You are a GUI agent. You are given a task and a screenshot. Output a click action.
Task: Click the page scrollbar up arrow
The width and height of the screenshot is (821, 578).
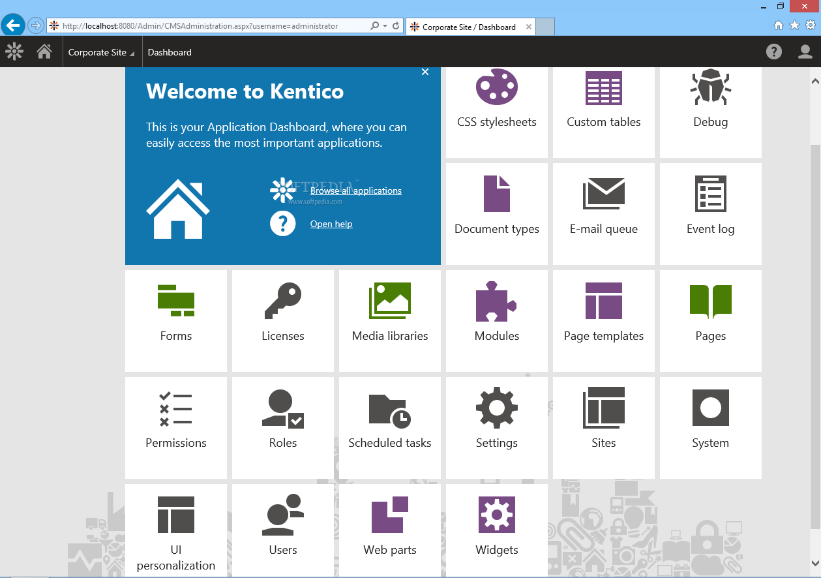(x=815, y=82)
